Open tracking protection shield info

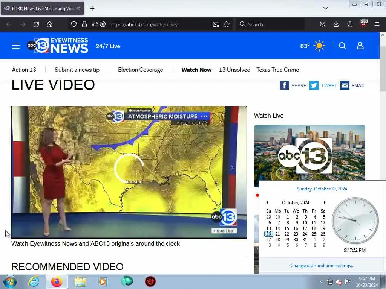coord(74,24)
